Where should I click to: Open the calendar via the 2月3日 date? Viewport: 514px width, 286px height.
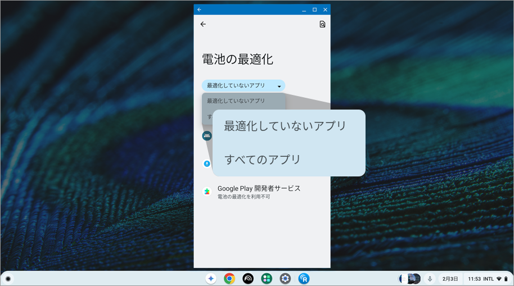450,279
